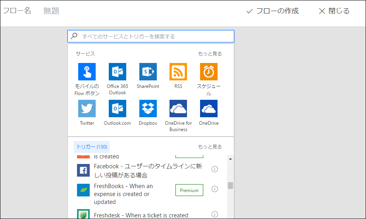Image resolution: width=366 pixels, height=219 pixels.
Task: Select Freshdesk When a ticket is created
Action: point(141,215)
